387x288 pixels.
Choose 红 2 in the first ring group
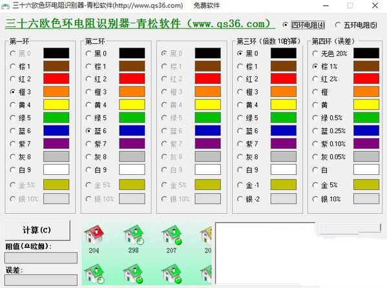tap(21, 79)
